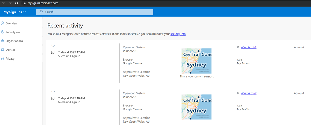This screenshot has width=311, height=125.
Task: Click the browser address bar URL
Action: [x=43, y=3]
